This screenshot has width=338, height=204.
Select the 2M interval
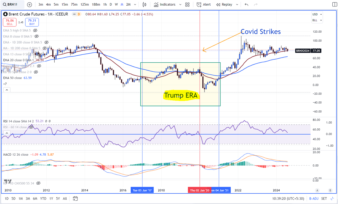(128, 4)
